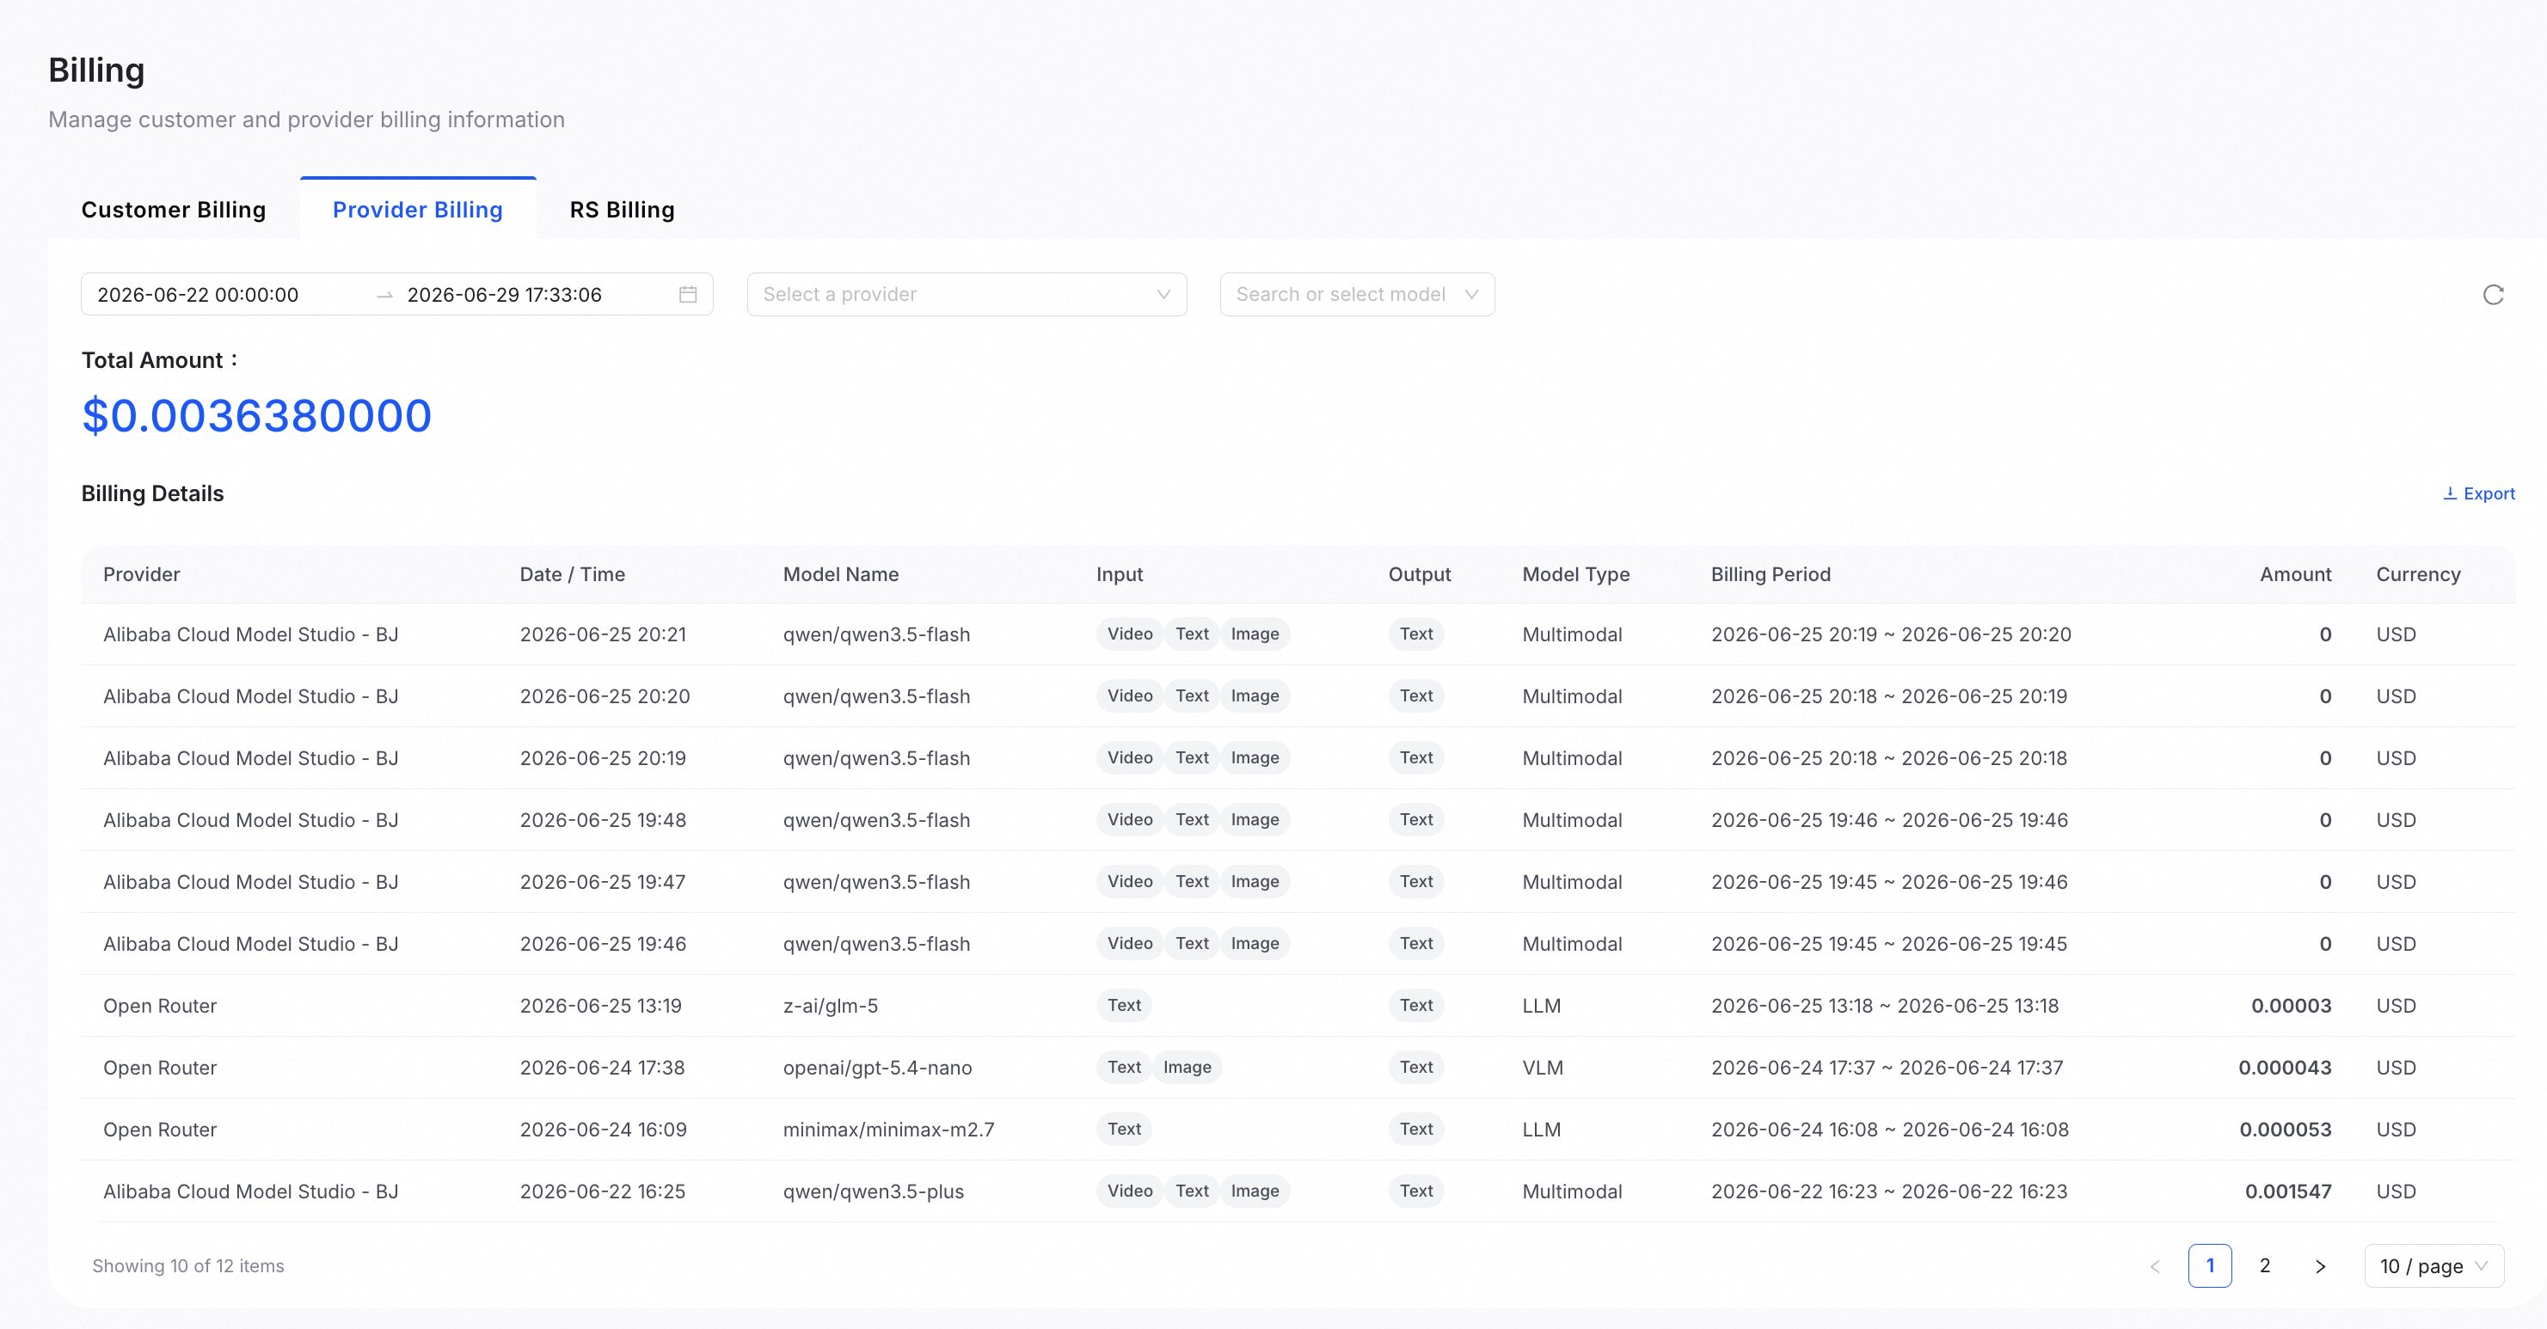This screenshot has width=2547, height=1329.
Task: Click the date 2026-06-25 19:48
Action: [603, 820]
